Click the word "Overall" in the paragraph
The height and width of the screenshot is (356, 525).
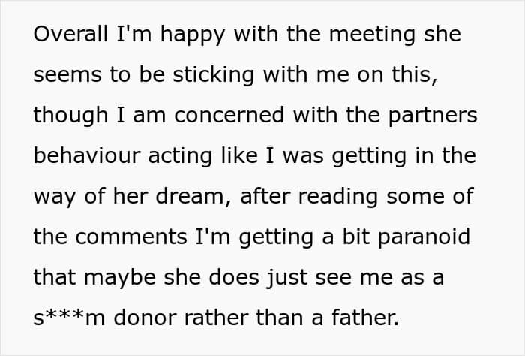coord(70,34)
